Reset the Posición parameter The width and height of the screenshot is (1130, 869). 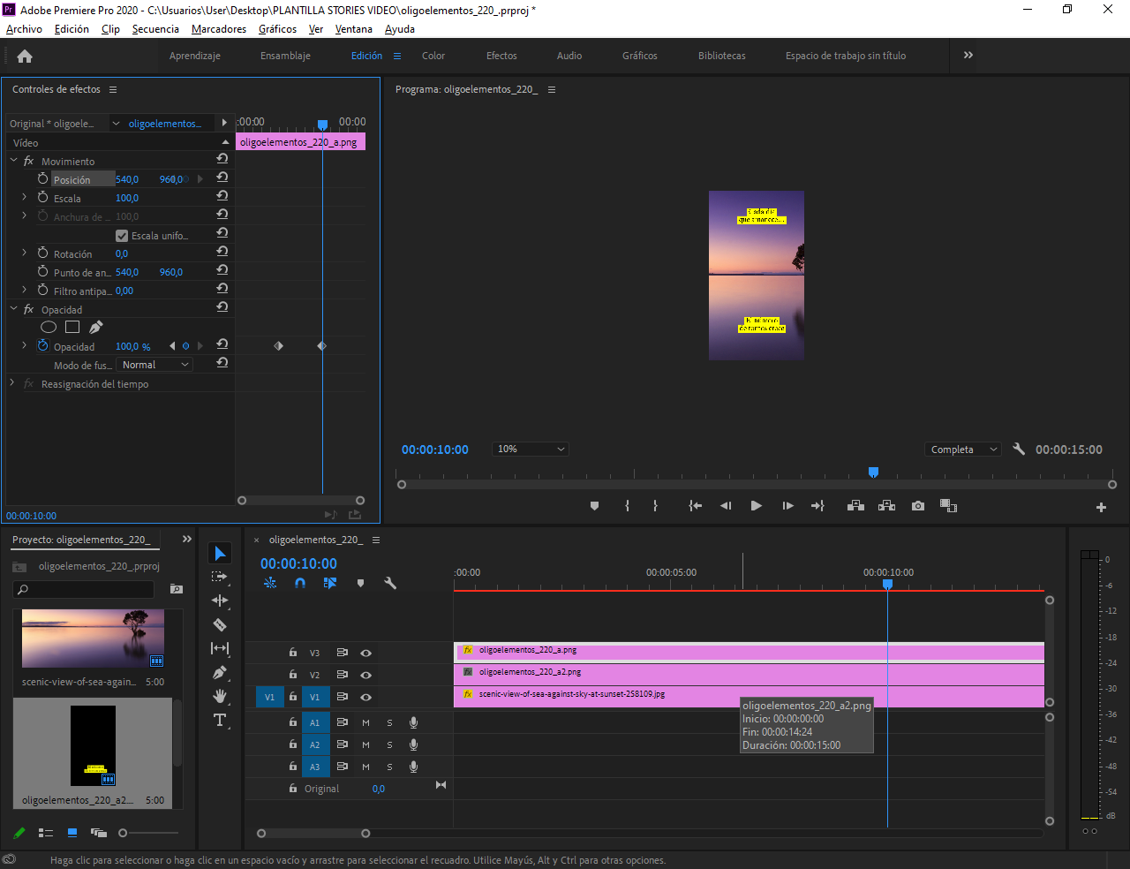pyautogui.click(x=222, y=178)
